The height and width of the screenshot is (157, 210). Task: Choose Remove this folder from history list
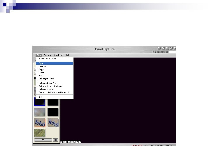pos(54,92)
